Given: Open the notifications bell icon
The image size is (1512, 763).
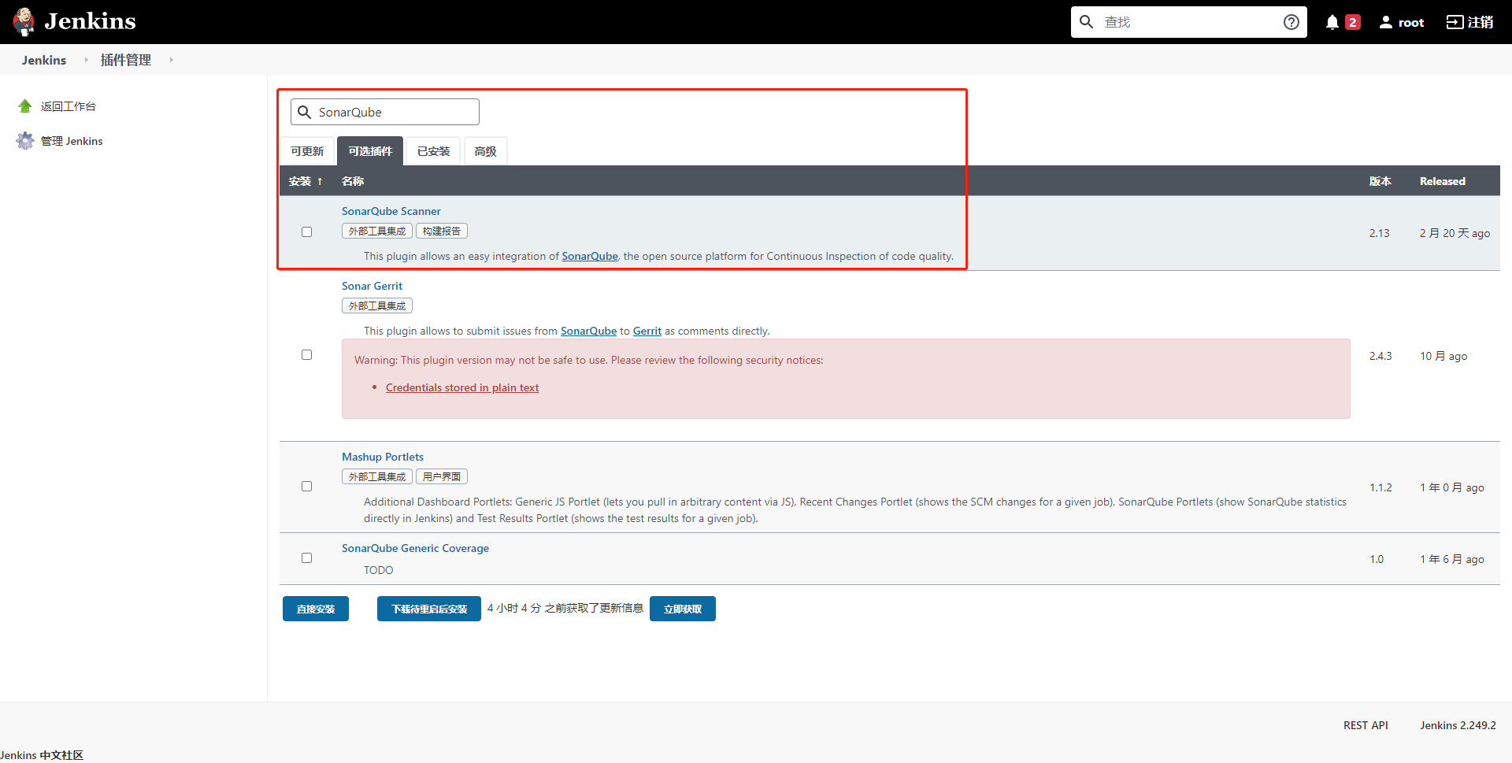Looking at the screenshot, I should (1332, 22).
